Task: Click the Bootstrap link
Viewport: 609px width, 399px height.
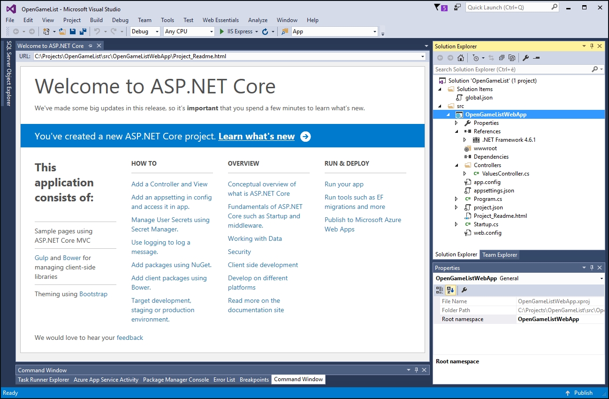Action: point(93,294)
